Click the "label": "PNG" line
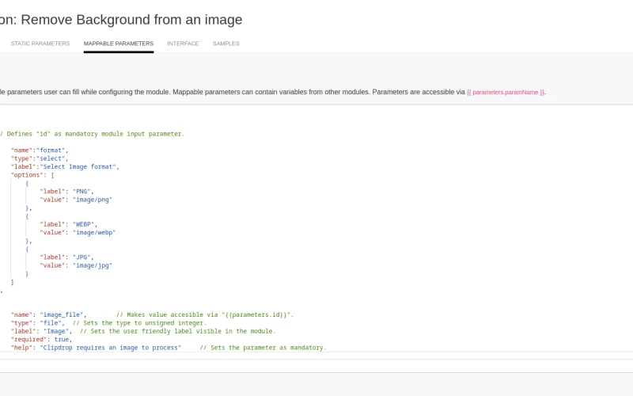 (x=66, y=192)
